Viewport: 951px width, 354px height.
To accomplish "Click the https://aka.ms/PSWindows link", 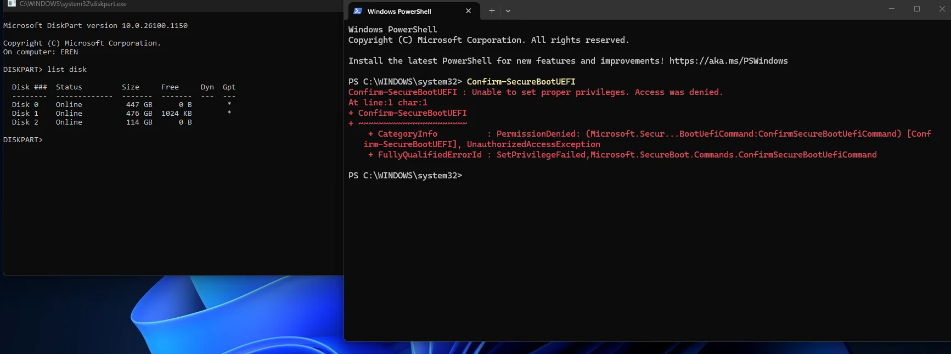I will (x=728, y=61).
